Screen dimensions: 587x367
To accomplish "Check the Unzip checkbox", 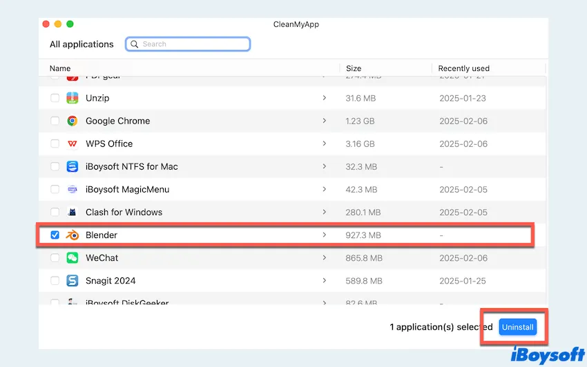I will pos(55,98).
